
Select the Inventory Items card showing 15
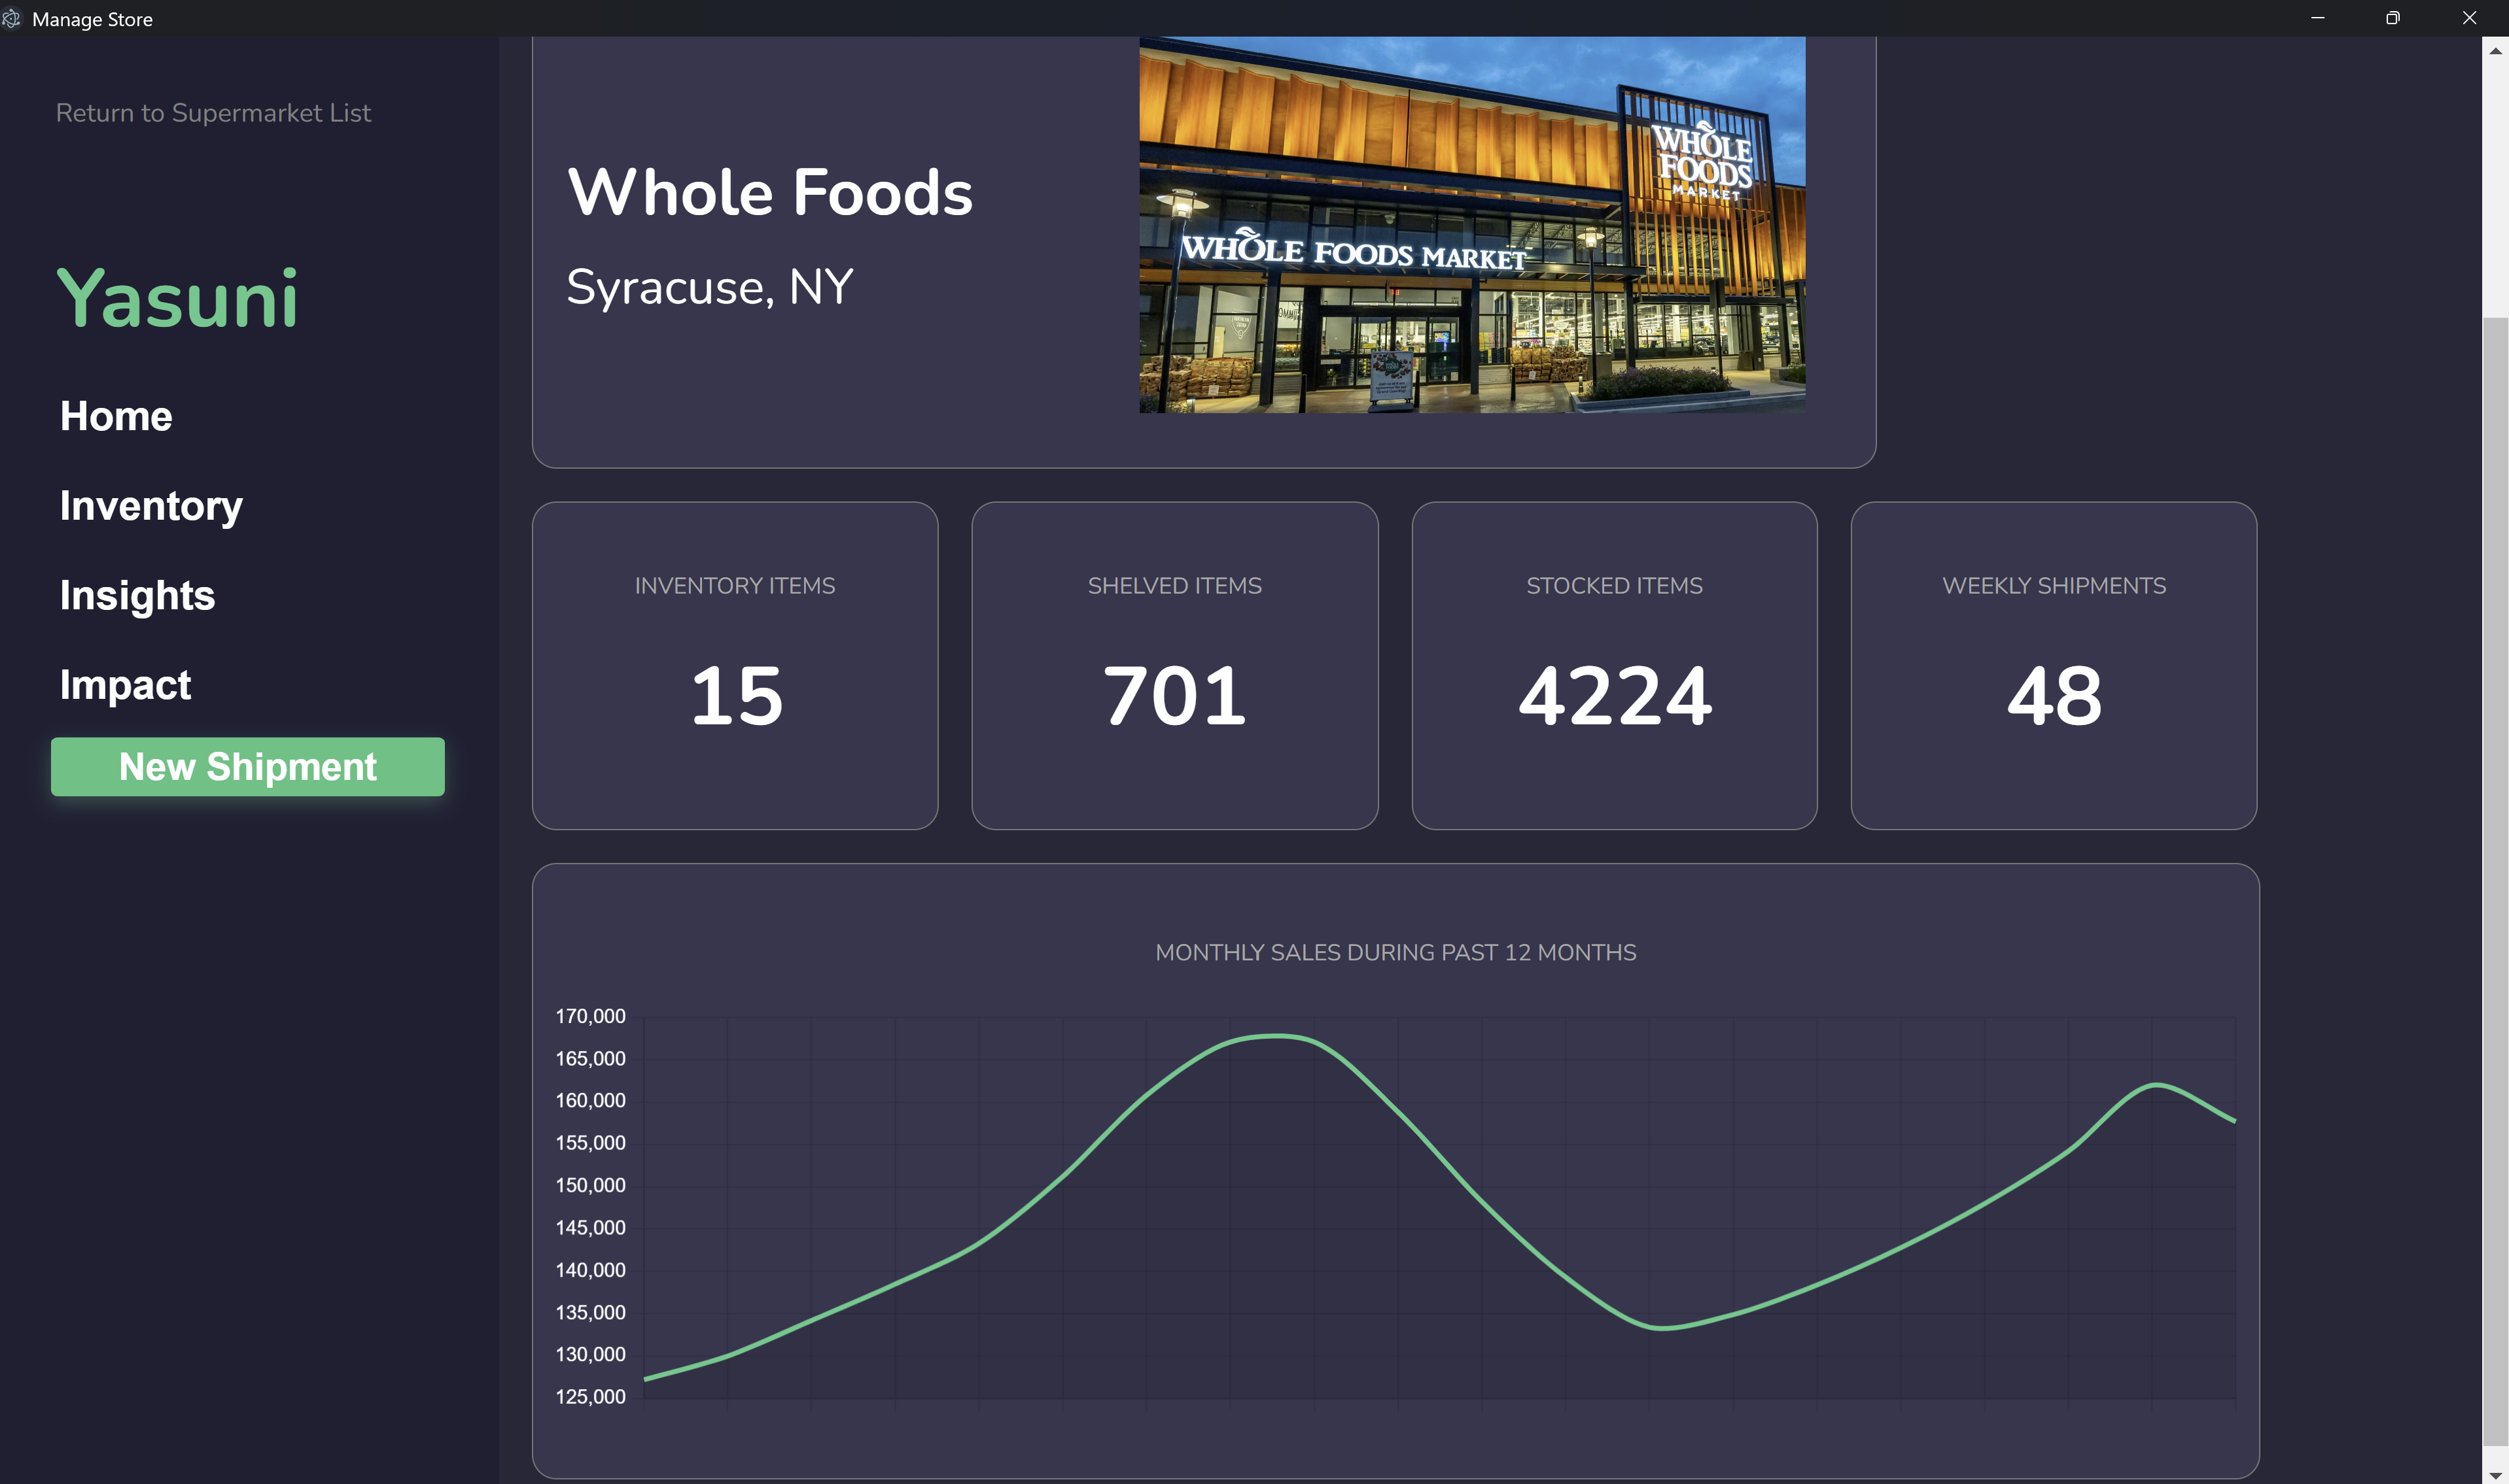click(x=735, y=666)
